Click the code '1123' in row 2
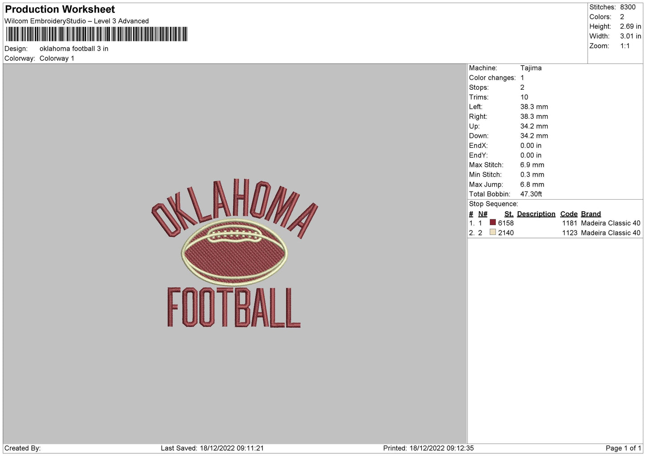 pyautogui.click(x=570, y=233)
